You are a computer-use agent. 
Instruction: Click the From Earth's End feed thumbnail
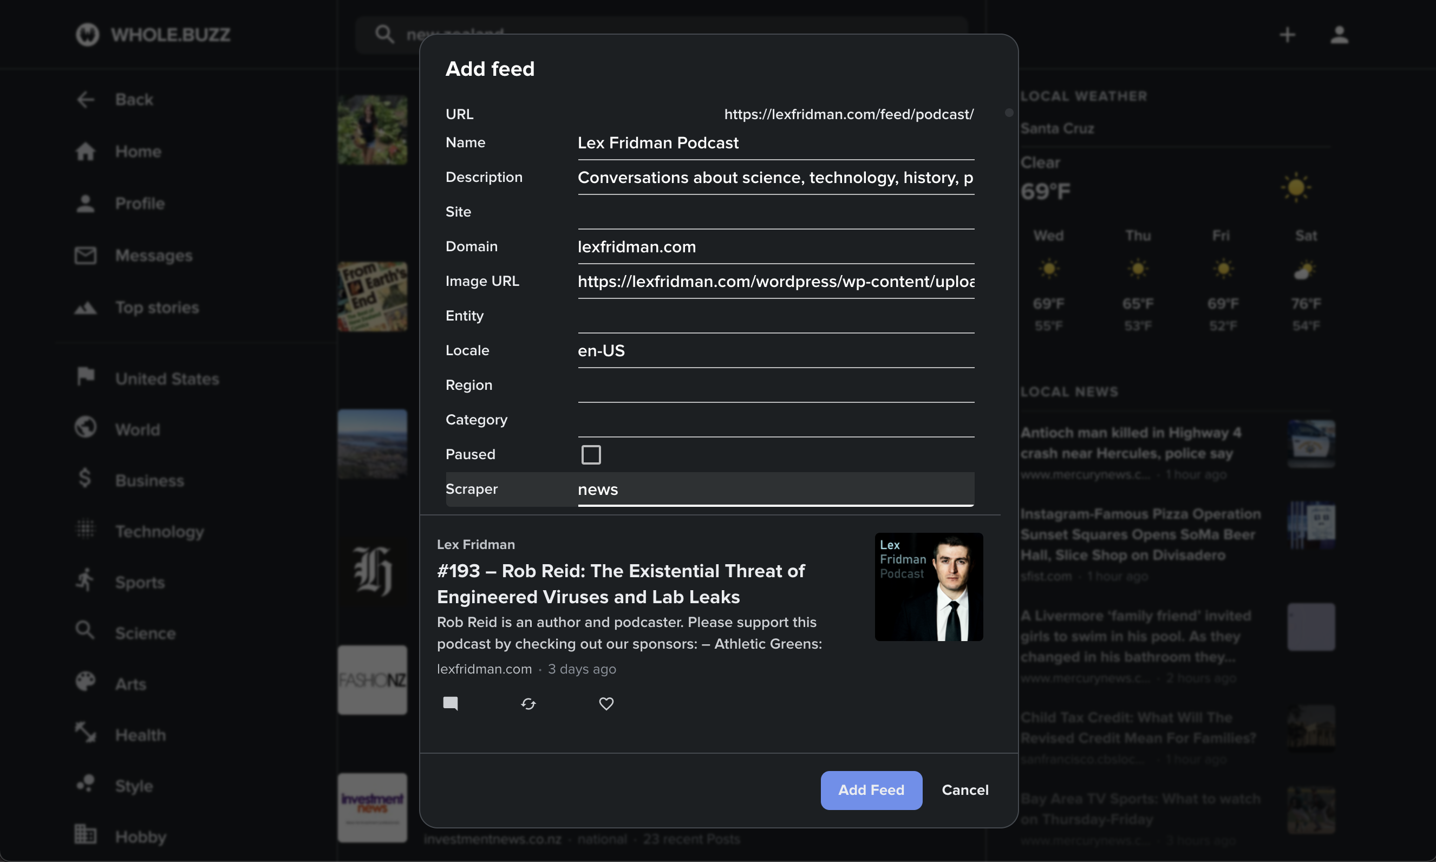[373, 296]
